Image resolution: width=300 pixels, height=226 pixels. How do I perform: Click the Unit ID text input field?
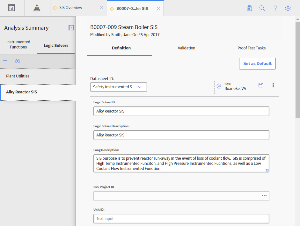tap(181, 219)
